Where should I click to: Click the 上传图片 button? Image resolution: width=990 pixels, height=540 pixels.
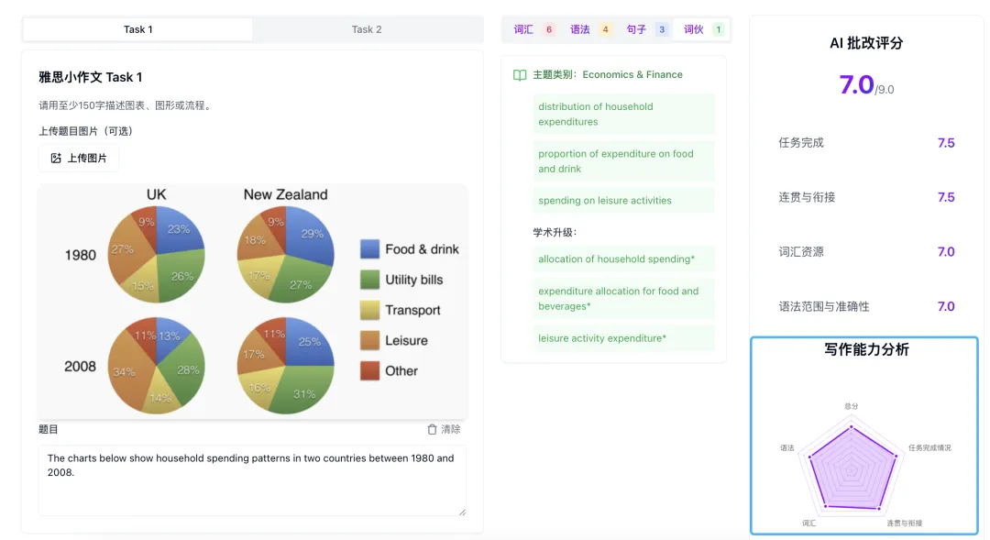(79, 159)
